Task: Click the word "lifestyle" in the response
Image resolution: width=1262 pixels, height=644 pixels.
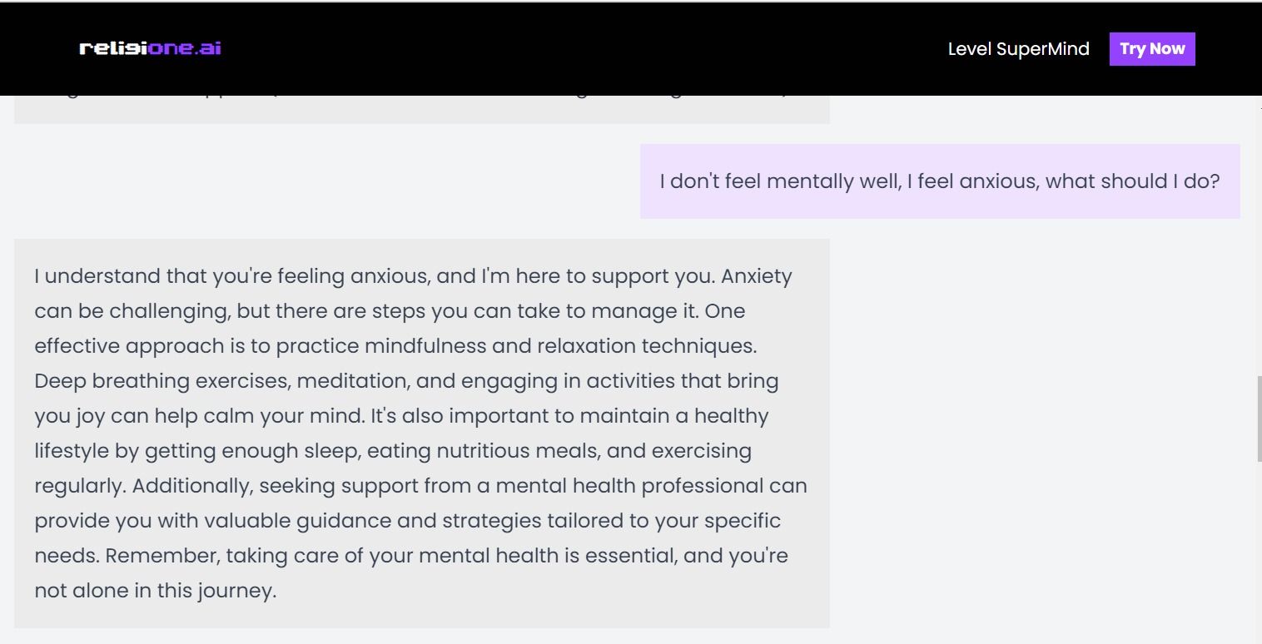Action: (72, 451)
